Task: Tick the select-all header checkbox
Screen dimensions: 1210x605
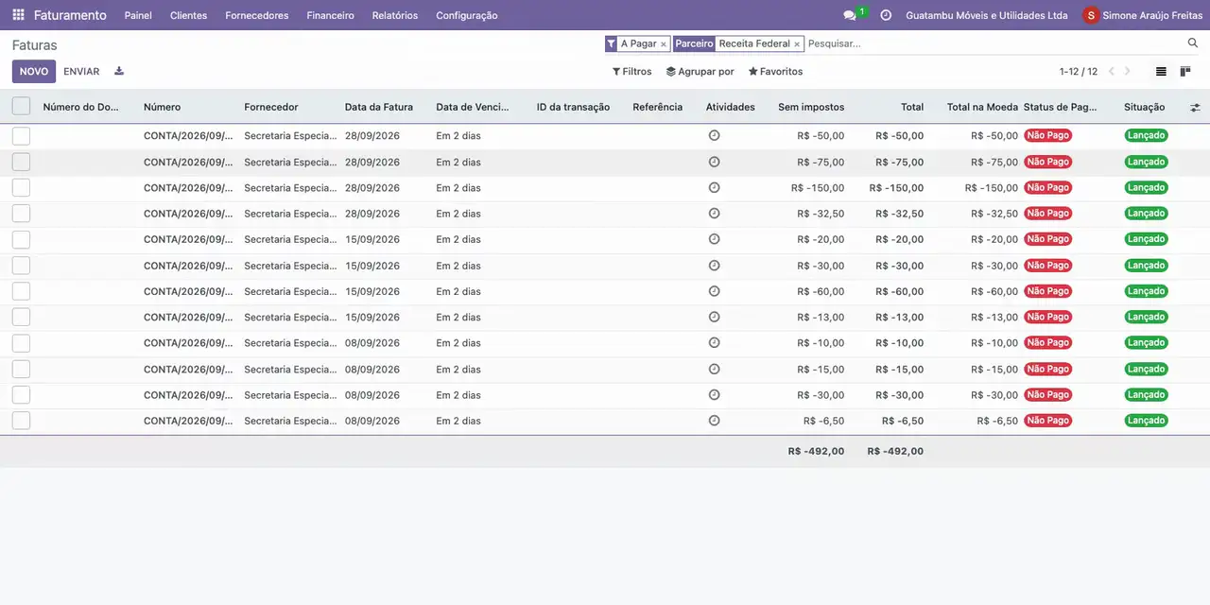Action: [21, 107]
